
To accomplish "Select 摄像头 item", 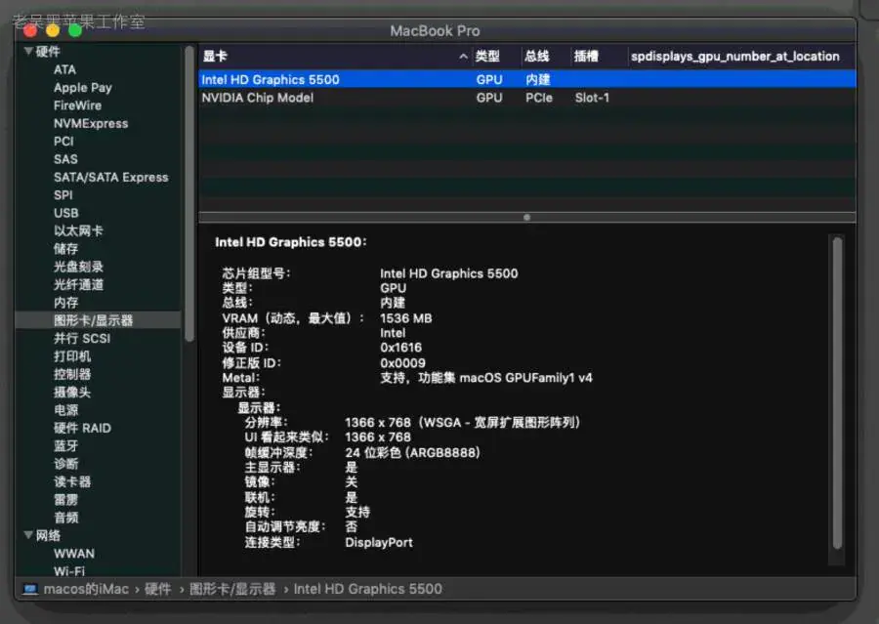I will [x=71, y=392].
